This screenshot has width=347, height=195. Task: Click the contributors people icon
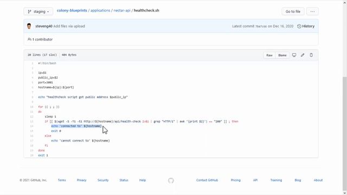click(x=29, y=40)
